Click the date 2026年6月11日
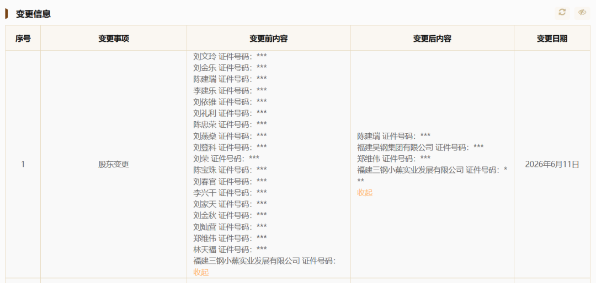The height and width of the screenshot is (283, 596). pos(552,164)
